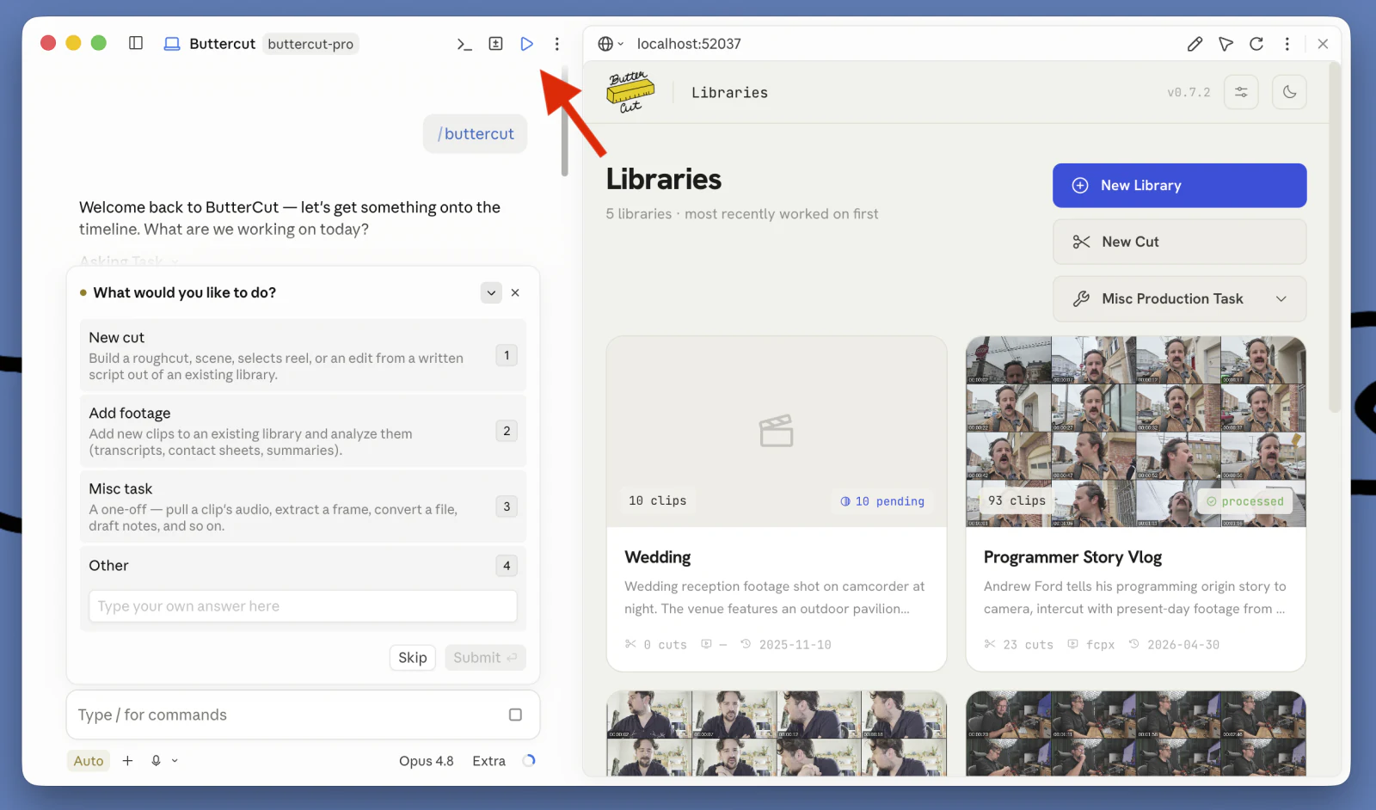
Task: Toggle the left sidebar panel icon
Action: (x=136, y=43)
